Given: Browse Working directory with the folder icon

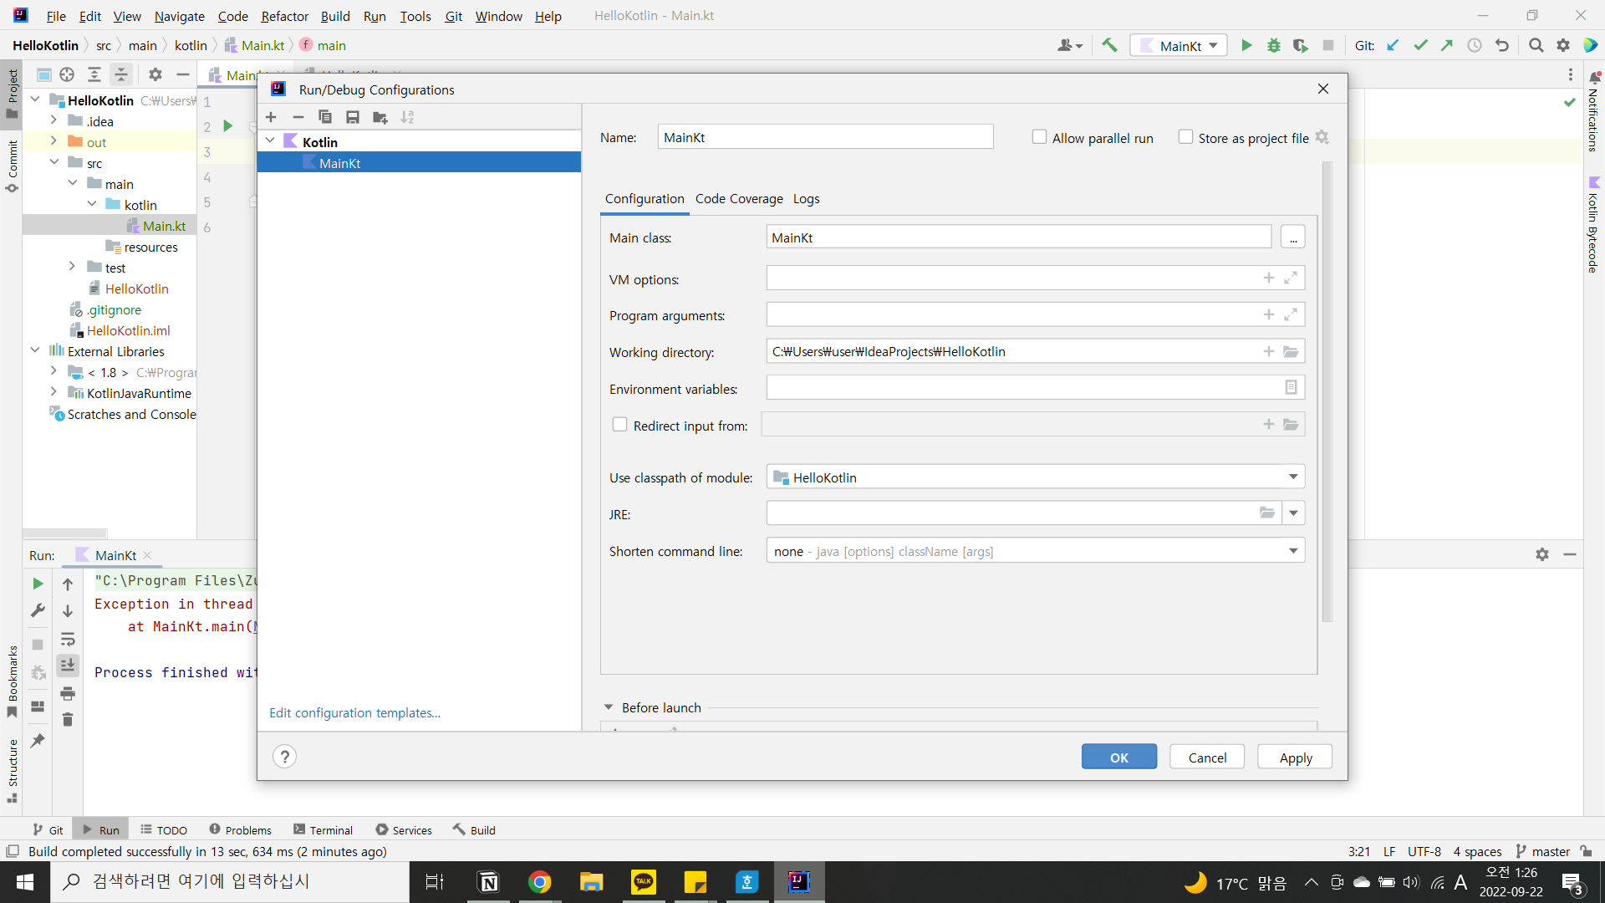Looking at the screenshot, I should point(1291,352).
